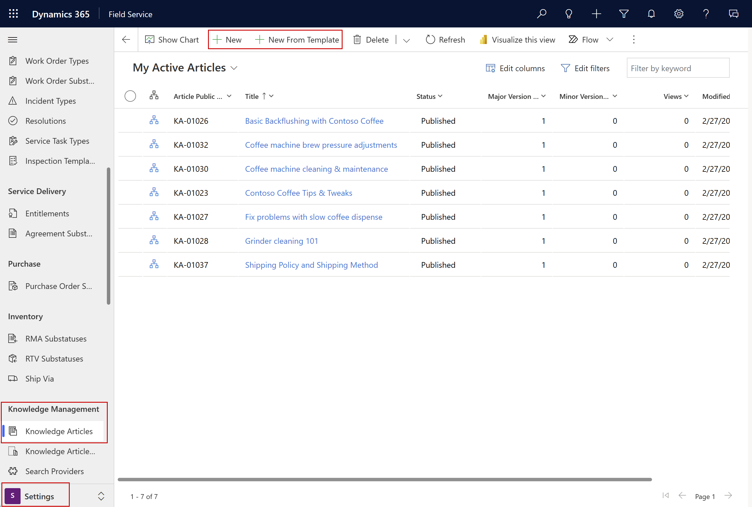The height and width of the screenshot is (507, 752).
Task: Select the checkbox for all articles
Action: point(130,96)
